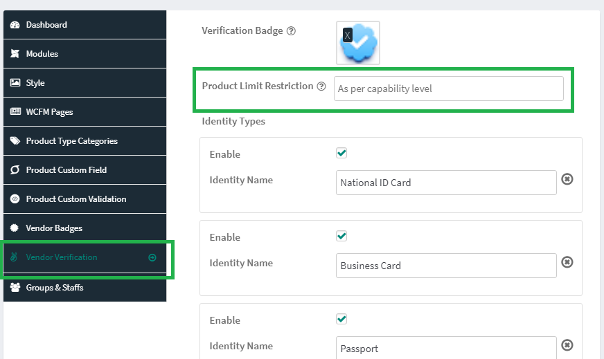Edit the Business Card identity name field
Viewport: 604px width, 359px height.
(x=446, y=266)
